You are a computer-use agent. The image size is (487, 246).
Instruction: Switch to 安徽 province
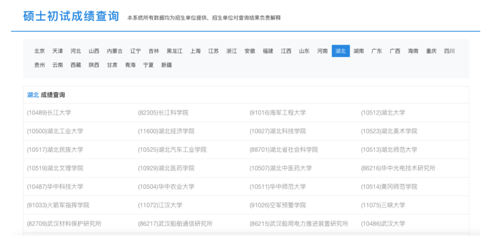click(250, 51)
